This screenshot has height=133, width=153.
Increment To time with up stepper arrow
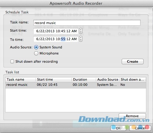point(81,38)
